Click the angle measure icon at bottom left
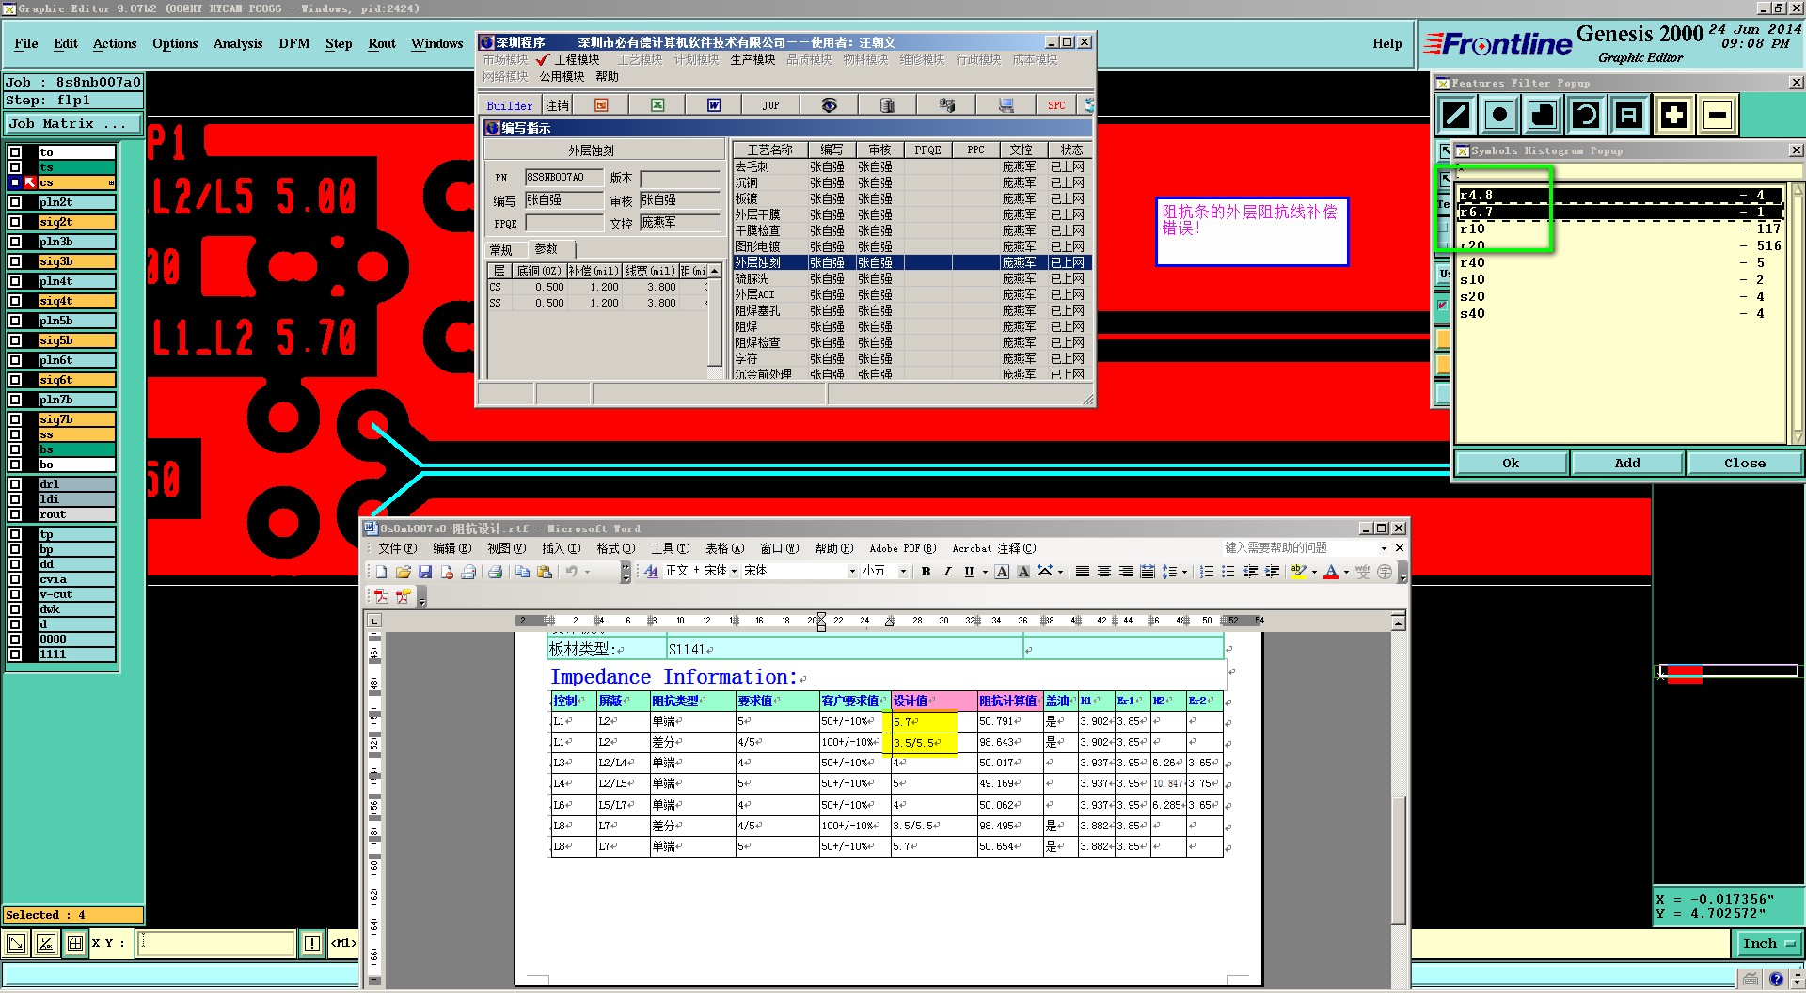 [45, 943]
